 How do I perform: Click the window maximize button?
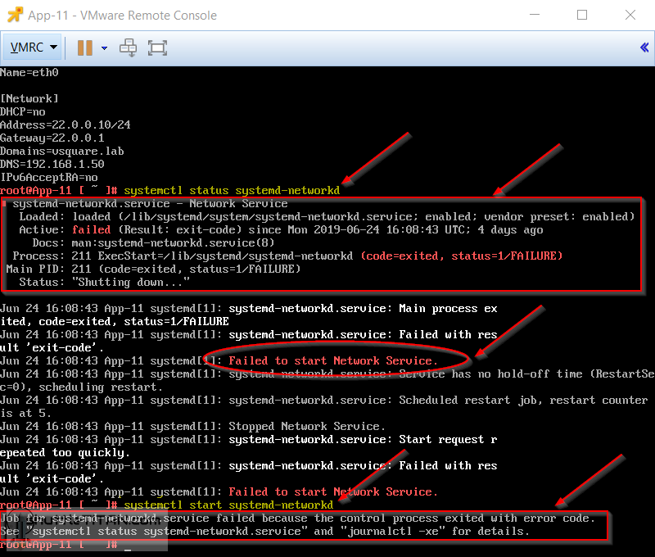click(582, 15)
